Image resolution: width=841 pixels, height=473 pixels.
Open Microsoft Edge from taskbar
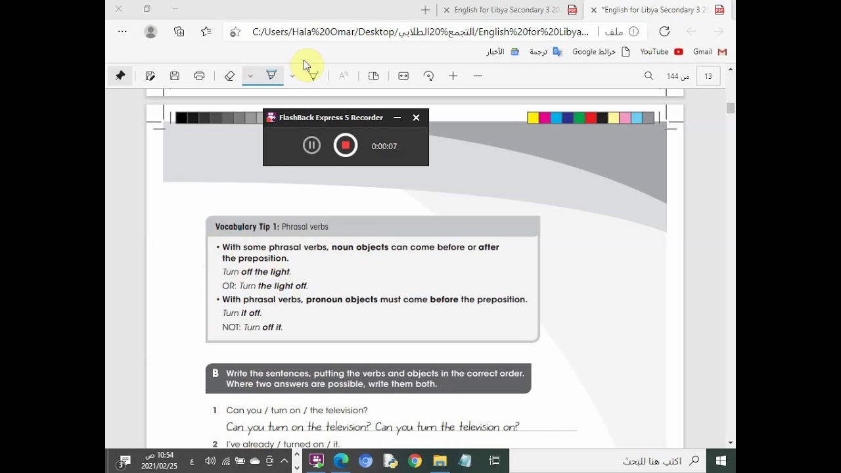point(340,461)
